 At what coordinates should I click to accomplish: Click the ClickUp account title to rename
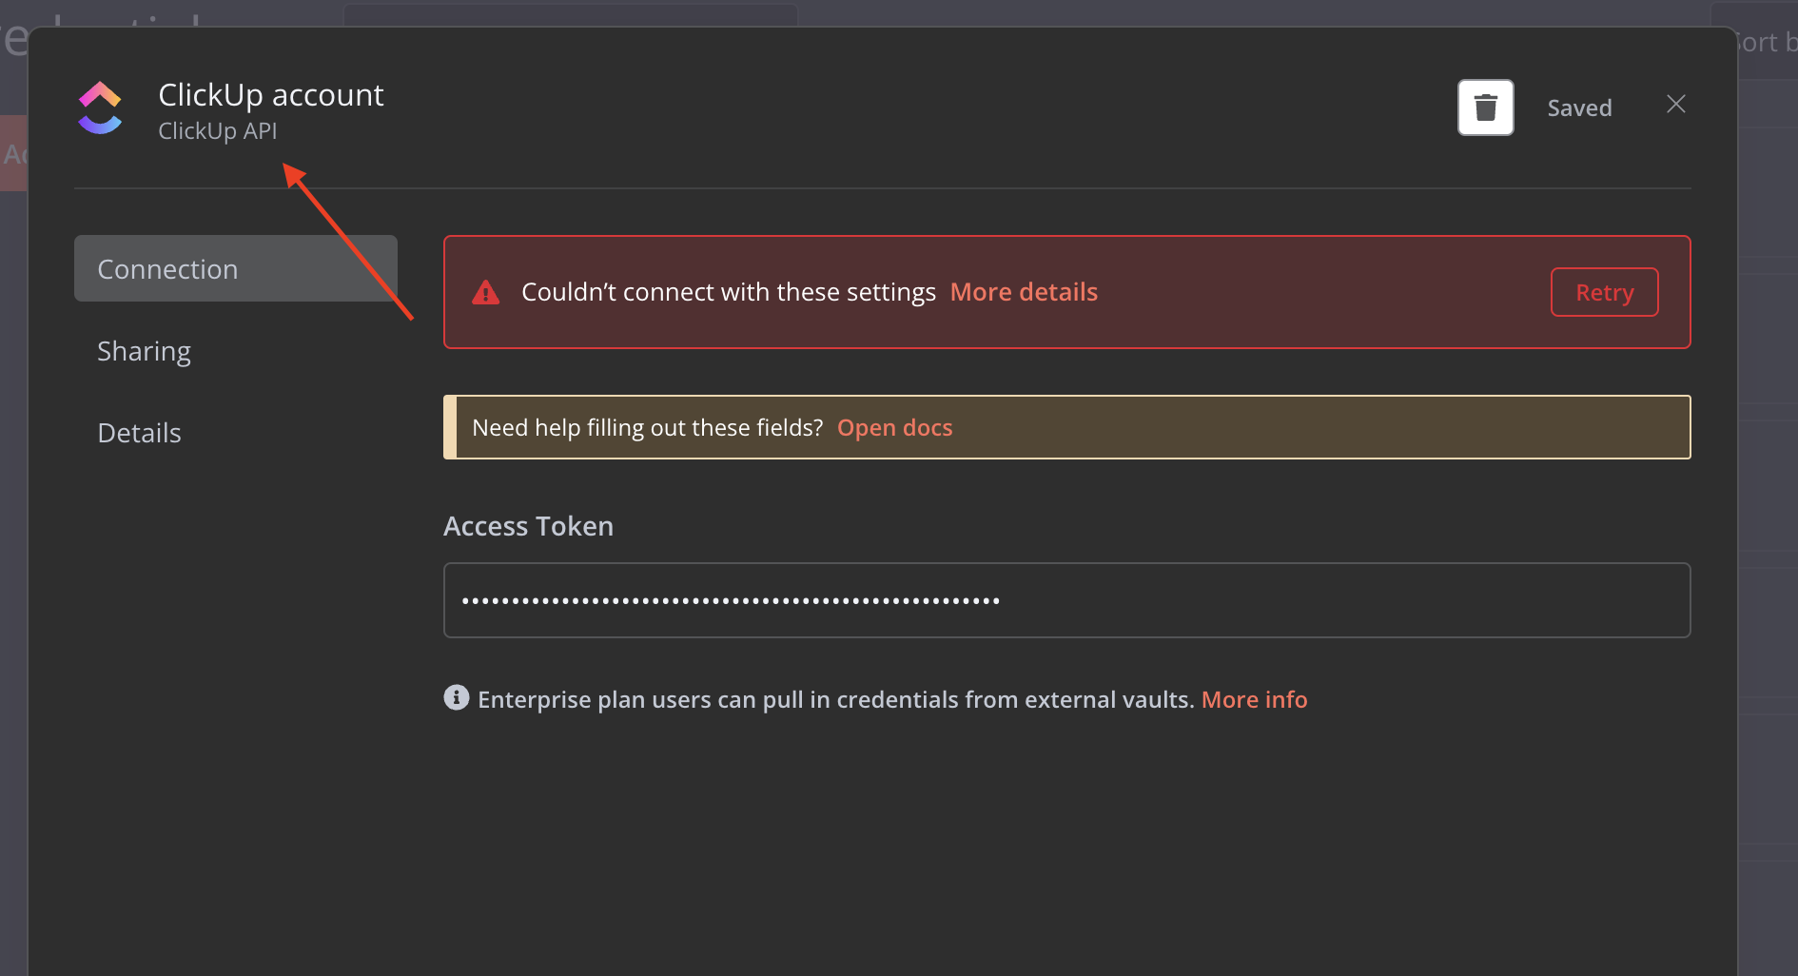tap(271, 95)
